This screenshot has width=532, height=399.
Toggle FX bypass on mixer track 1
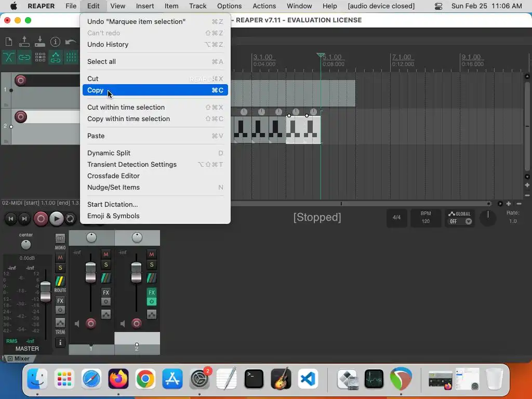point(106,301)
